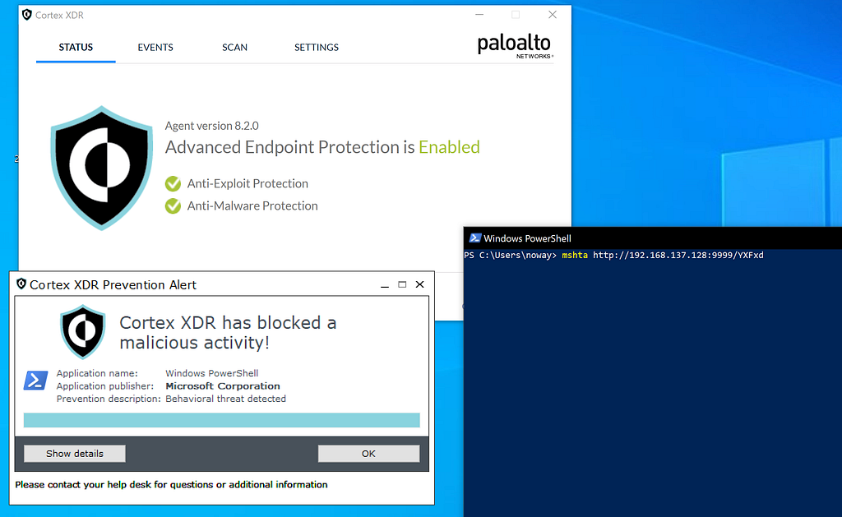
Task: Click the 'Please contact your help desk' message
Action: 171,485
